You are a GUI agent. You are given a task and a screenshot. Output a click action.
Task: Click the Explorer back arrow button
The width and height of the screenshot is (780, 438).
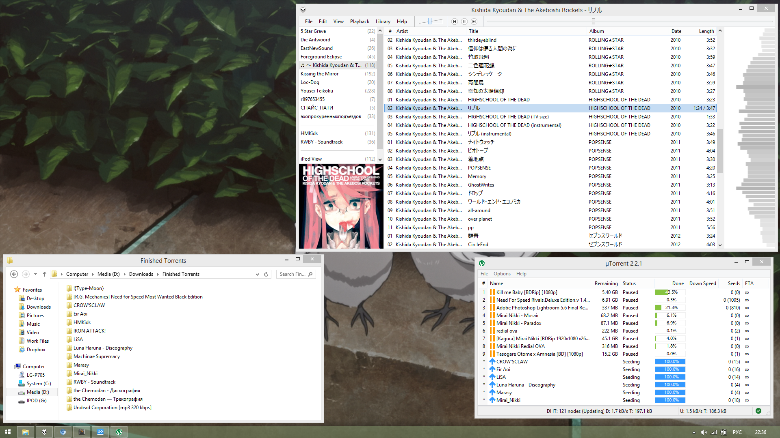coord(14,274)
